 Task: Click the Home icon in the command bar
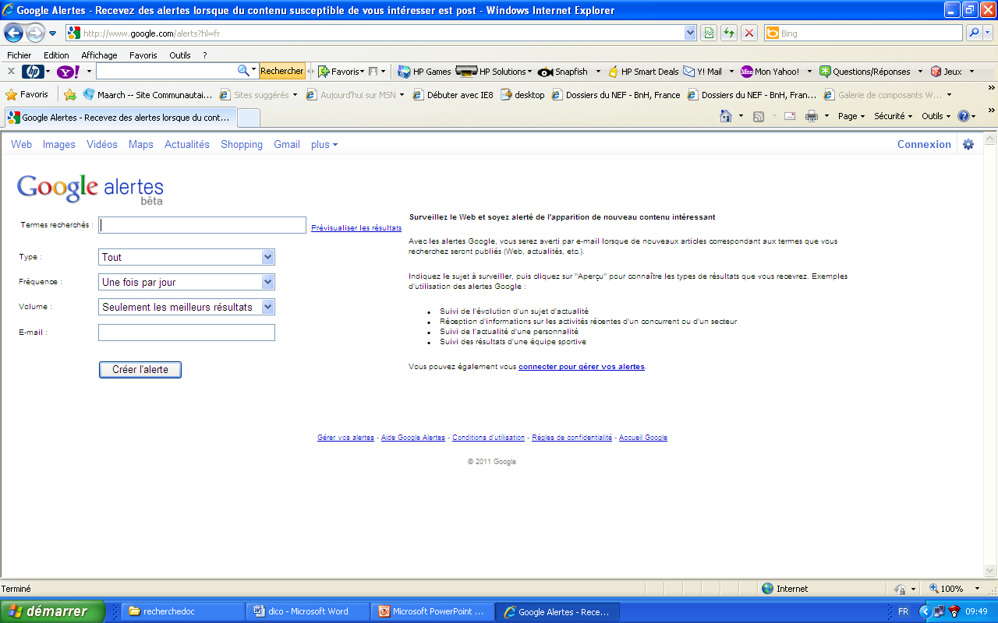(x=726, y=116)
